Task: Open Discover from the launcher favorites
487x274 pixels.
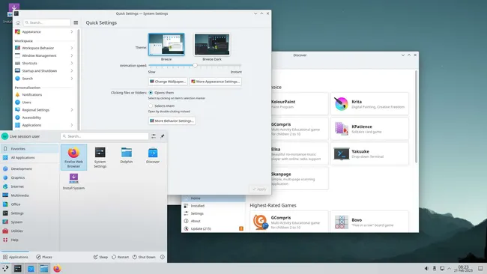Action: 153,155
